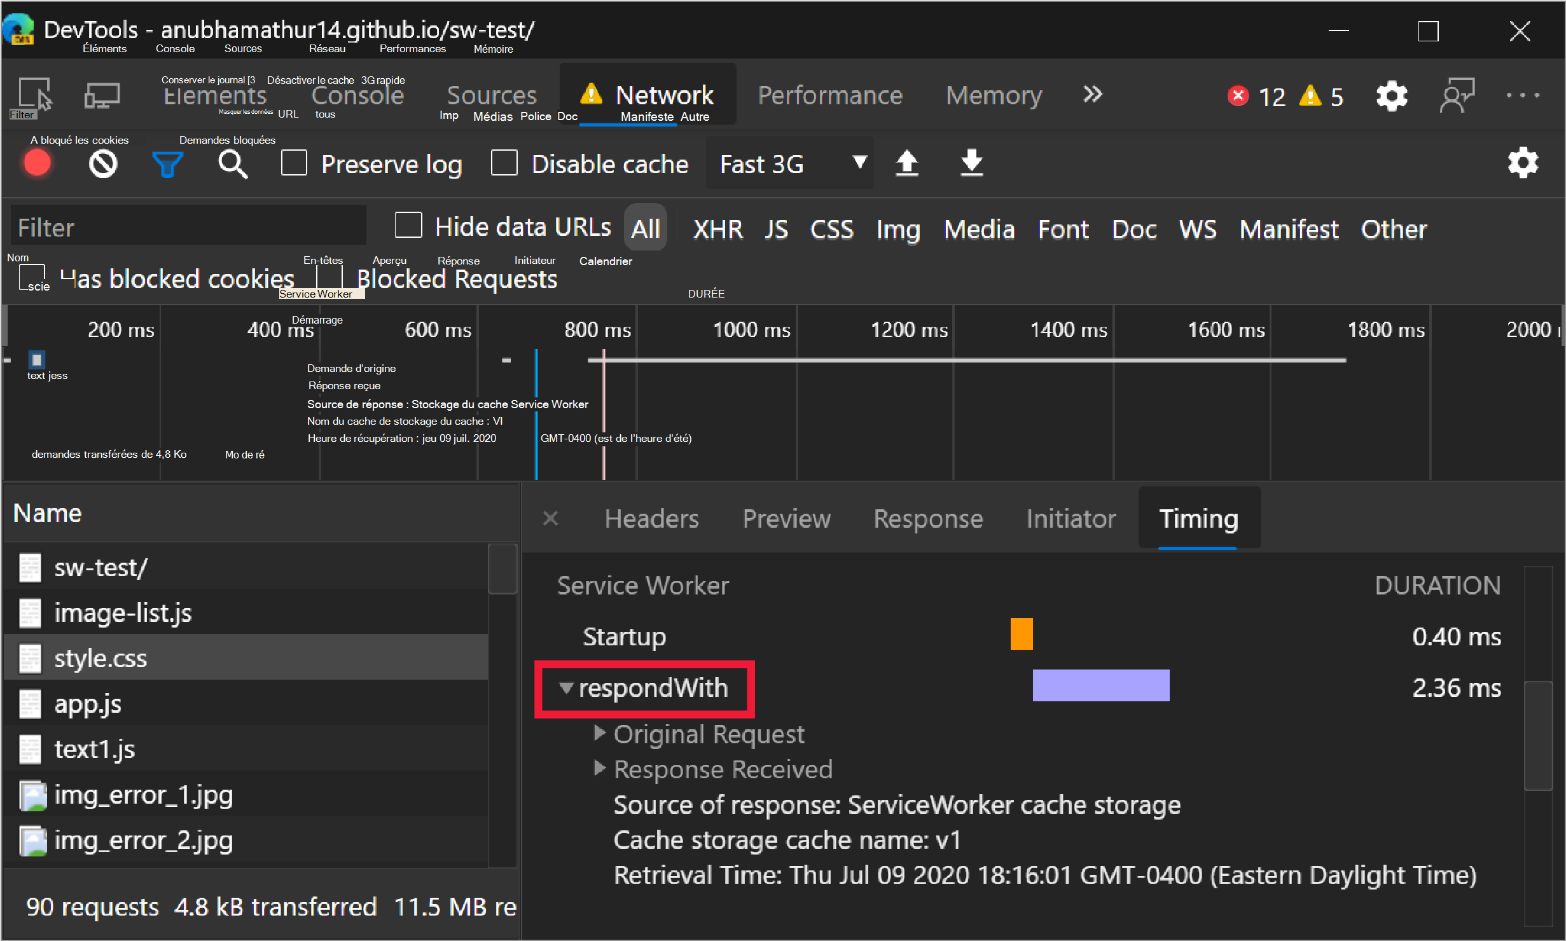The height and width of the screenshot is (941, 1566).
Task: Enable the Preserve log checkbox
Action: [294, 163]
